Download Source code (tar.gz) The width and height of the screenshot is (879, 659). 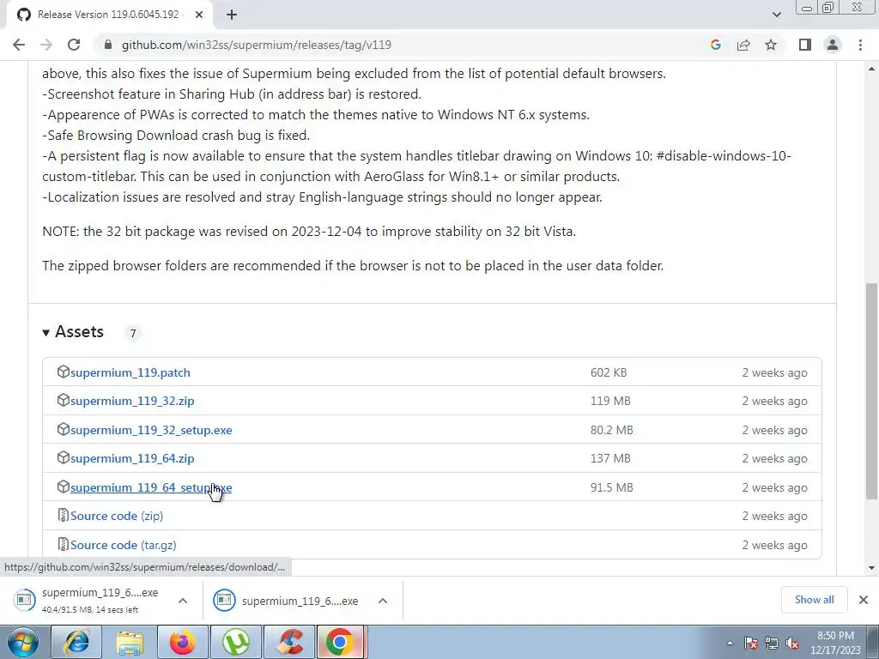(124, 545)
